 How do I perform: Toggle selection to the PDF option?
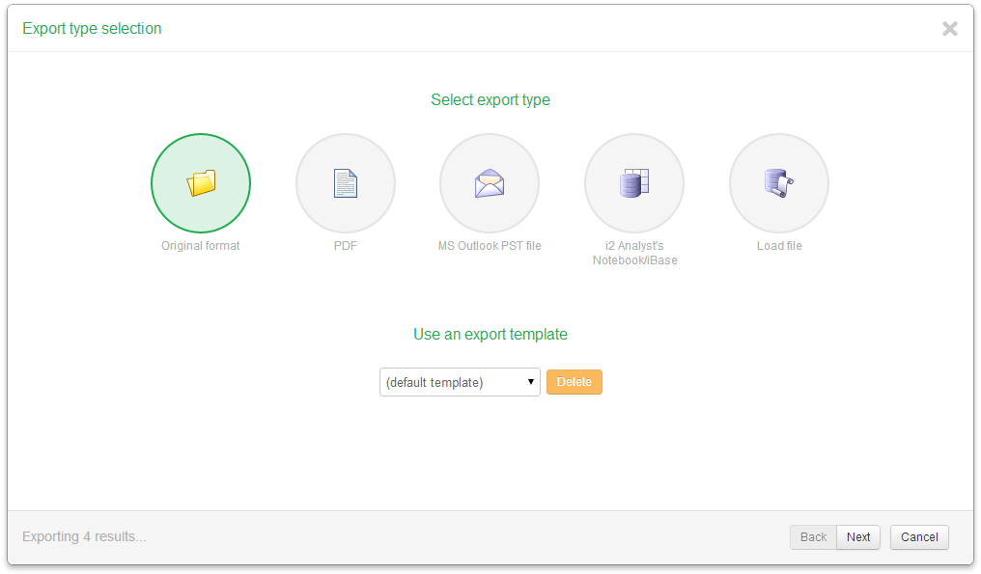345,182
